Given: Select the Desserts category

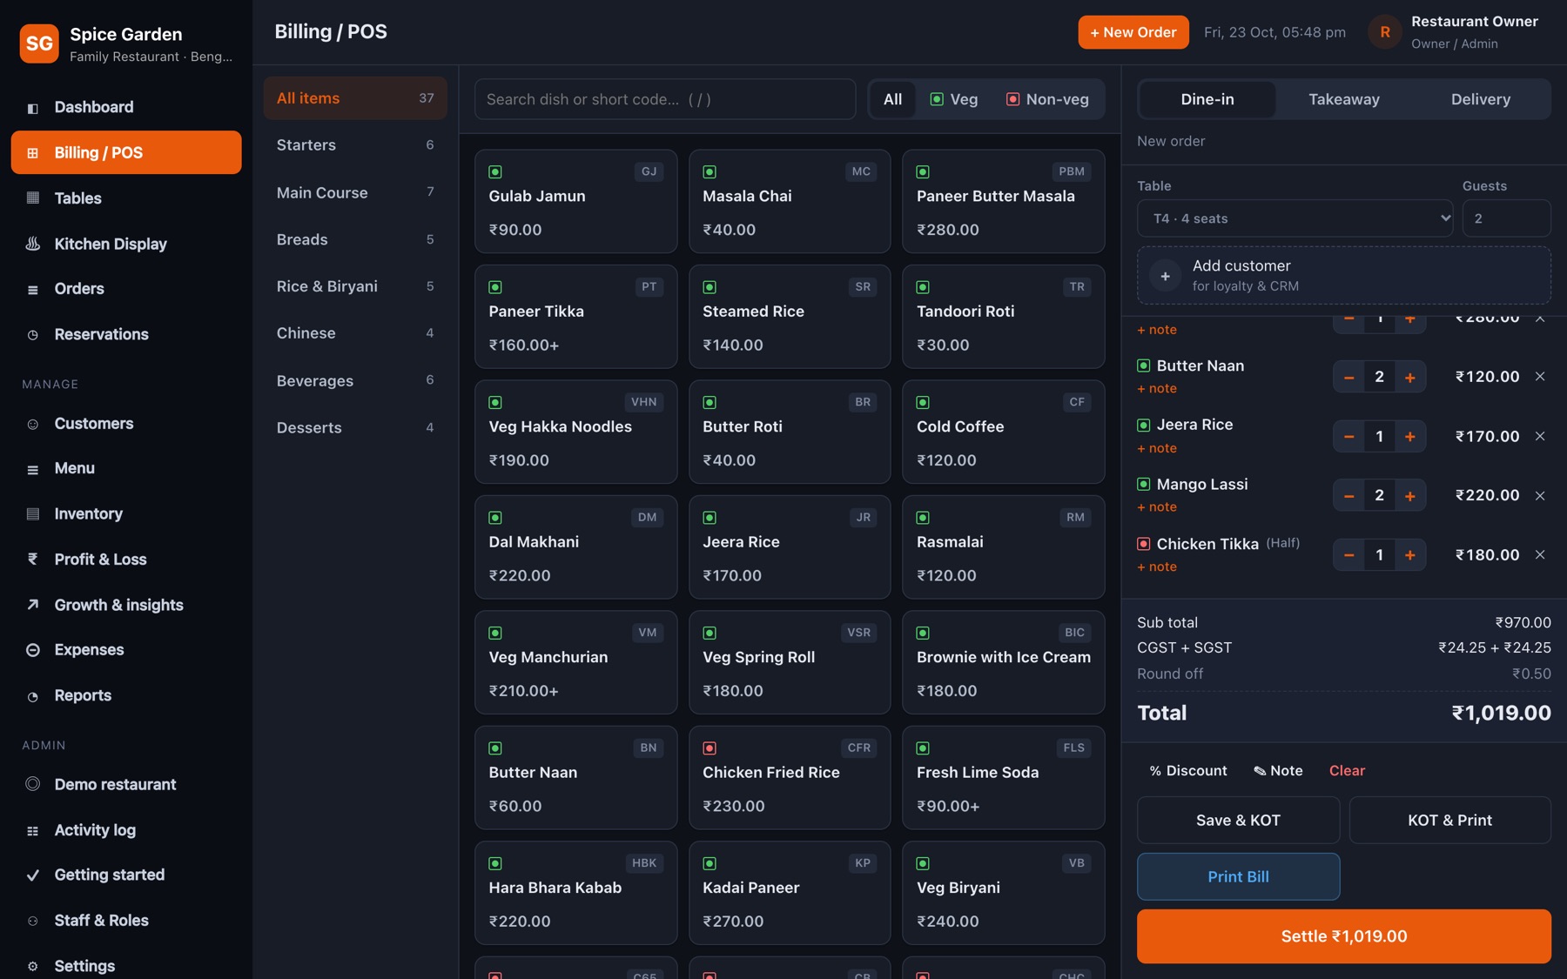Looking at the screenshot, I should coord(355,428).
